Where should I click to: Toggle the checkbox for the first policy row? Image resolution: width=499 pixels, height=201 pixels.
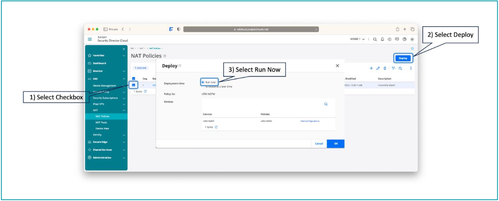click(x=134, y=85)
